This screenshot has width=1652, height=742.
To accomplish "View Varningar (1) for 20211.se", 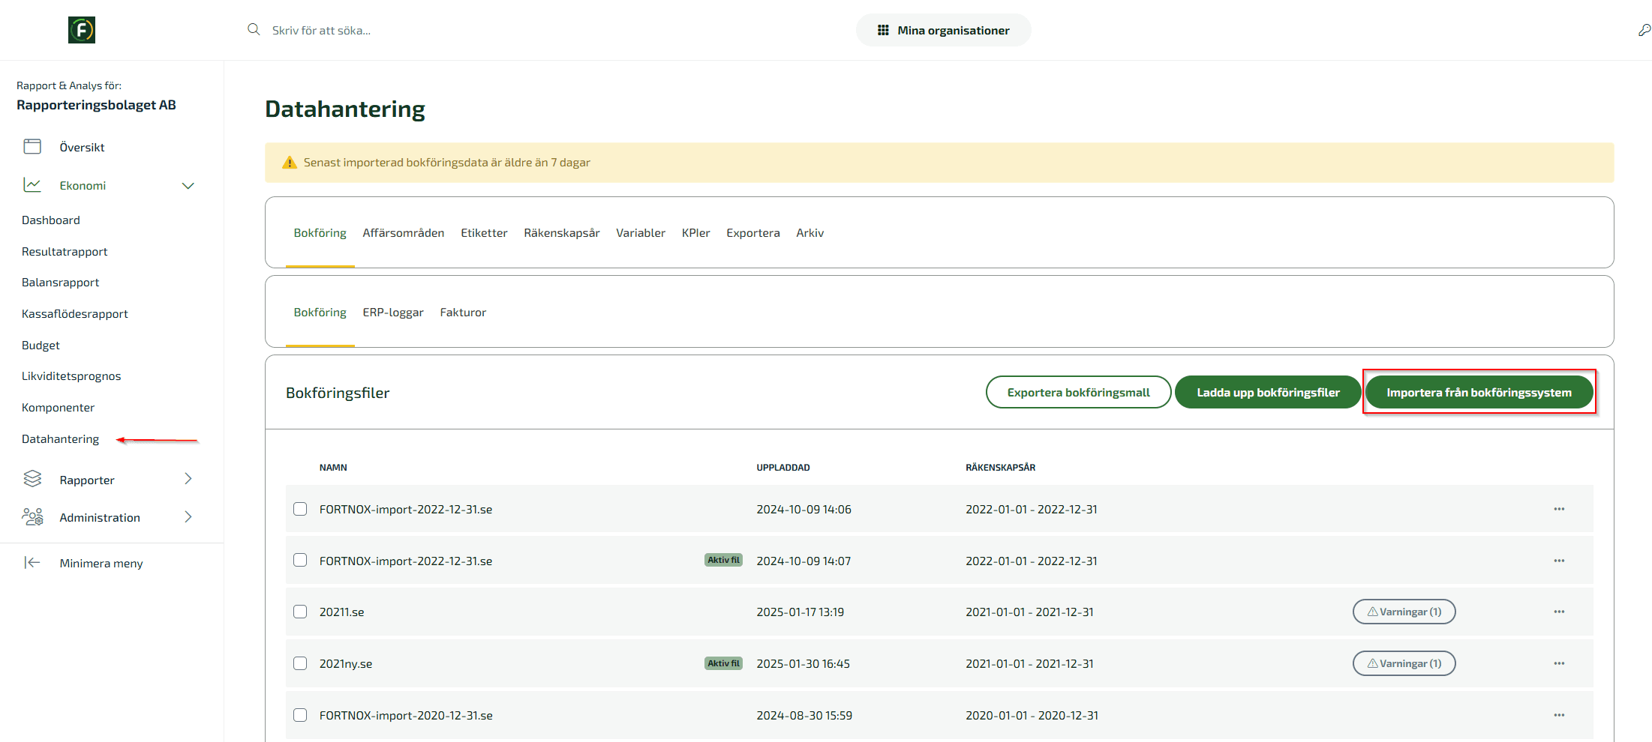I will tap(1404, 612).
